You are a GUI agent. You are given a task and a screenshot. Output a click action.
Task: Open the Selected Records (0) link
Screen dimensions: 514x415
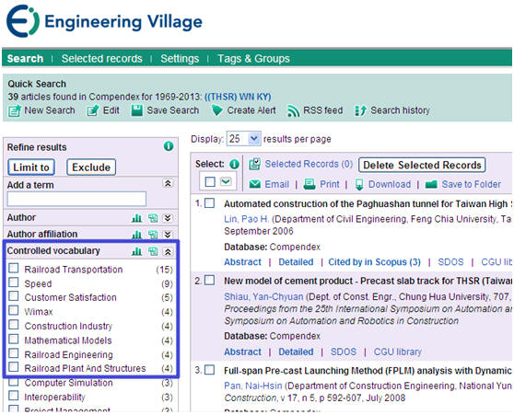309,164
